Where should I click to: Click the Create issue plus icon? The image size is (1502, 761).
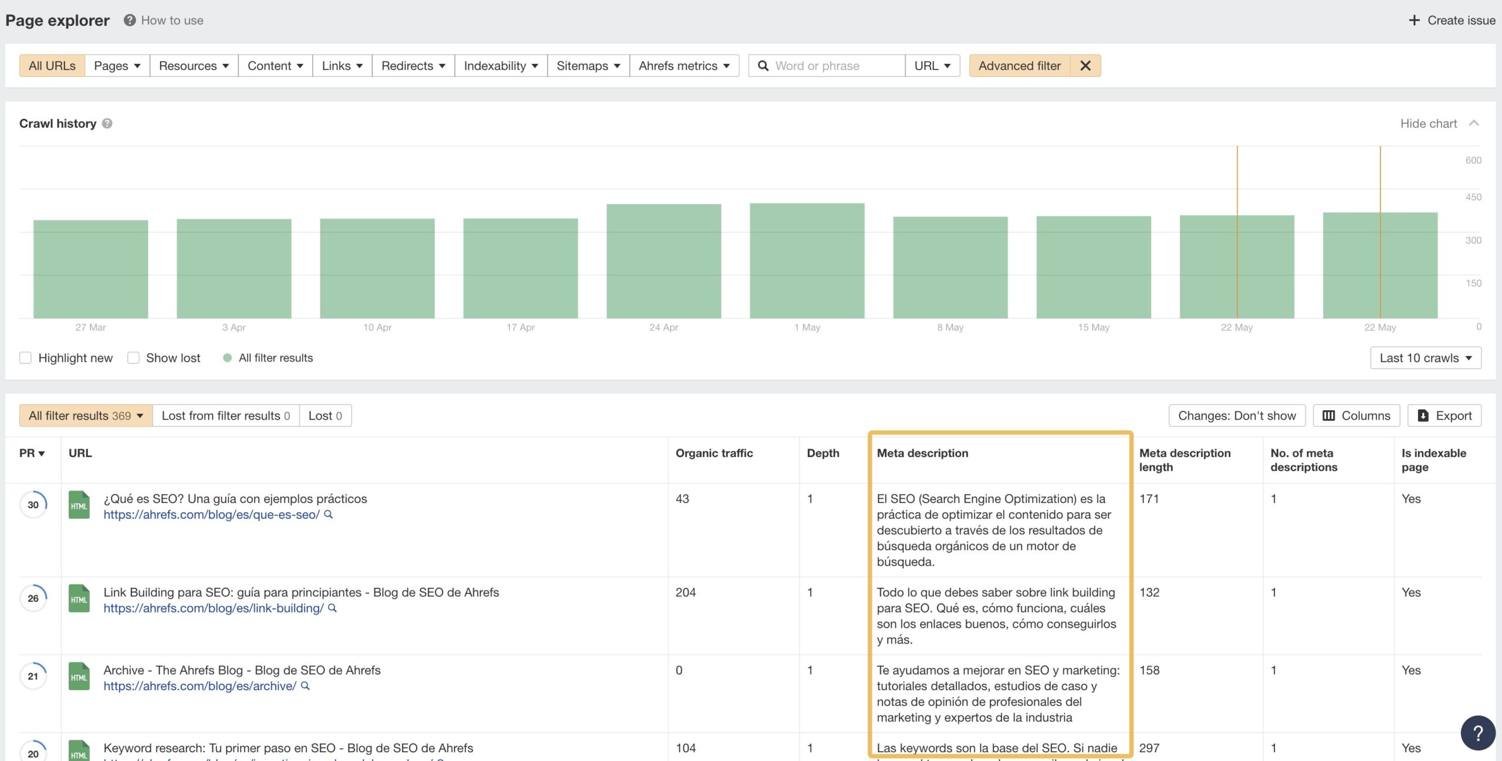[x=1414, y=20]
